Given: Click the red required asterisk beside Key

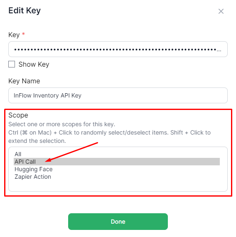Looking at the screenshot, I should pos(23,34).
